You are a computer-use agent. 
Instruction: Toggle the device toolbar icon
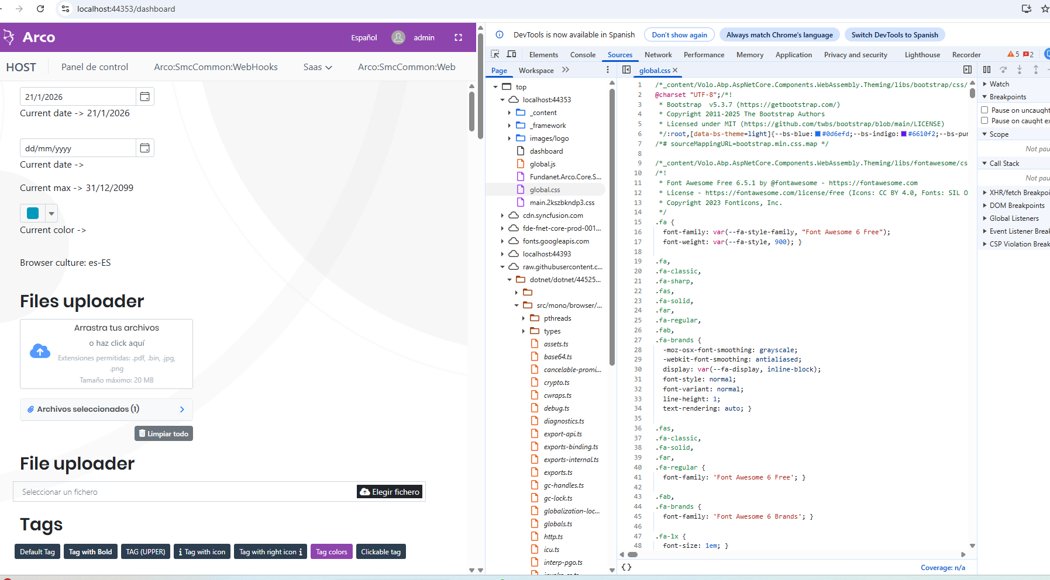click(511, 54)
